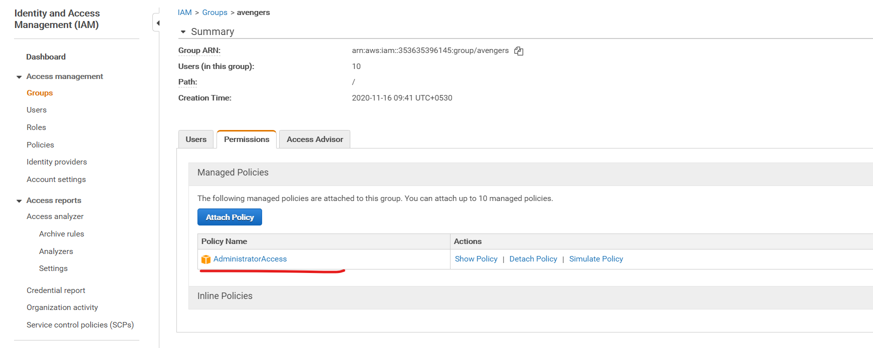
Task: Collapse the Access reports section
Action: tap(19, 201)
